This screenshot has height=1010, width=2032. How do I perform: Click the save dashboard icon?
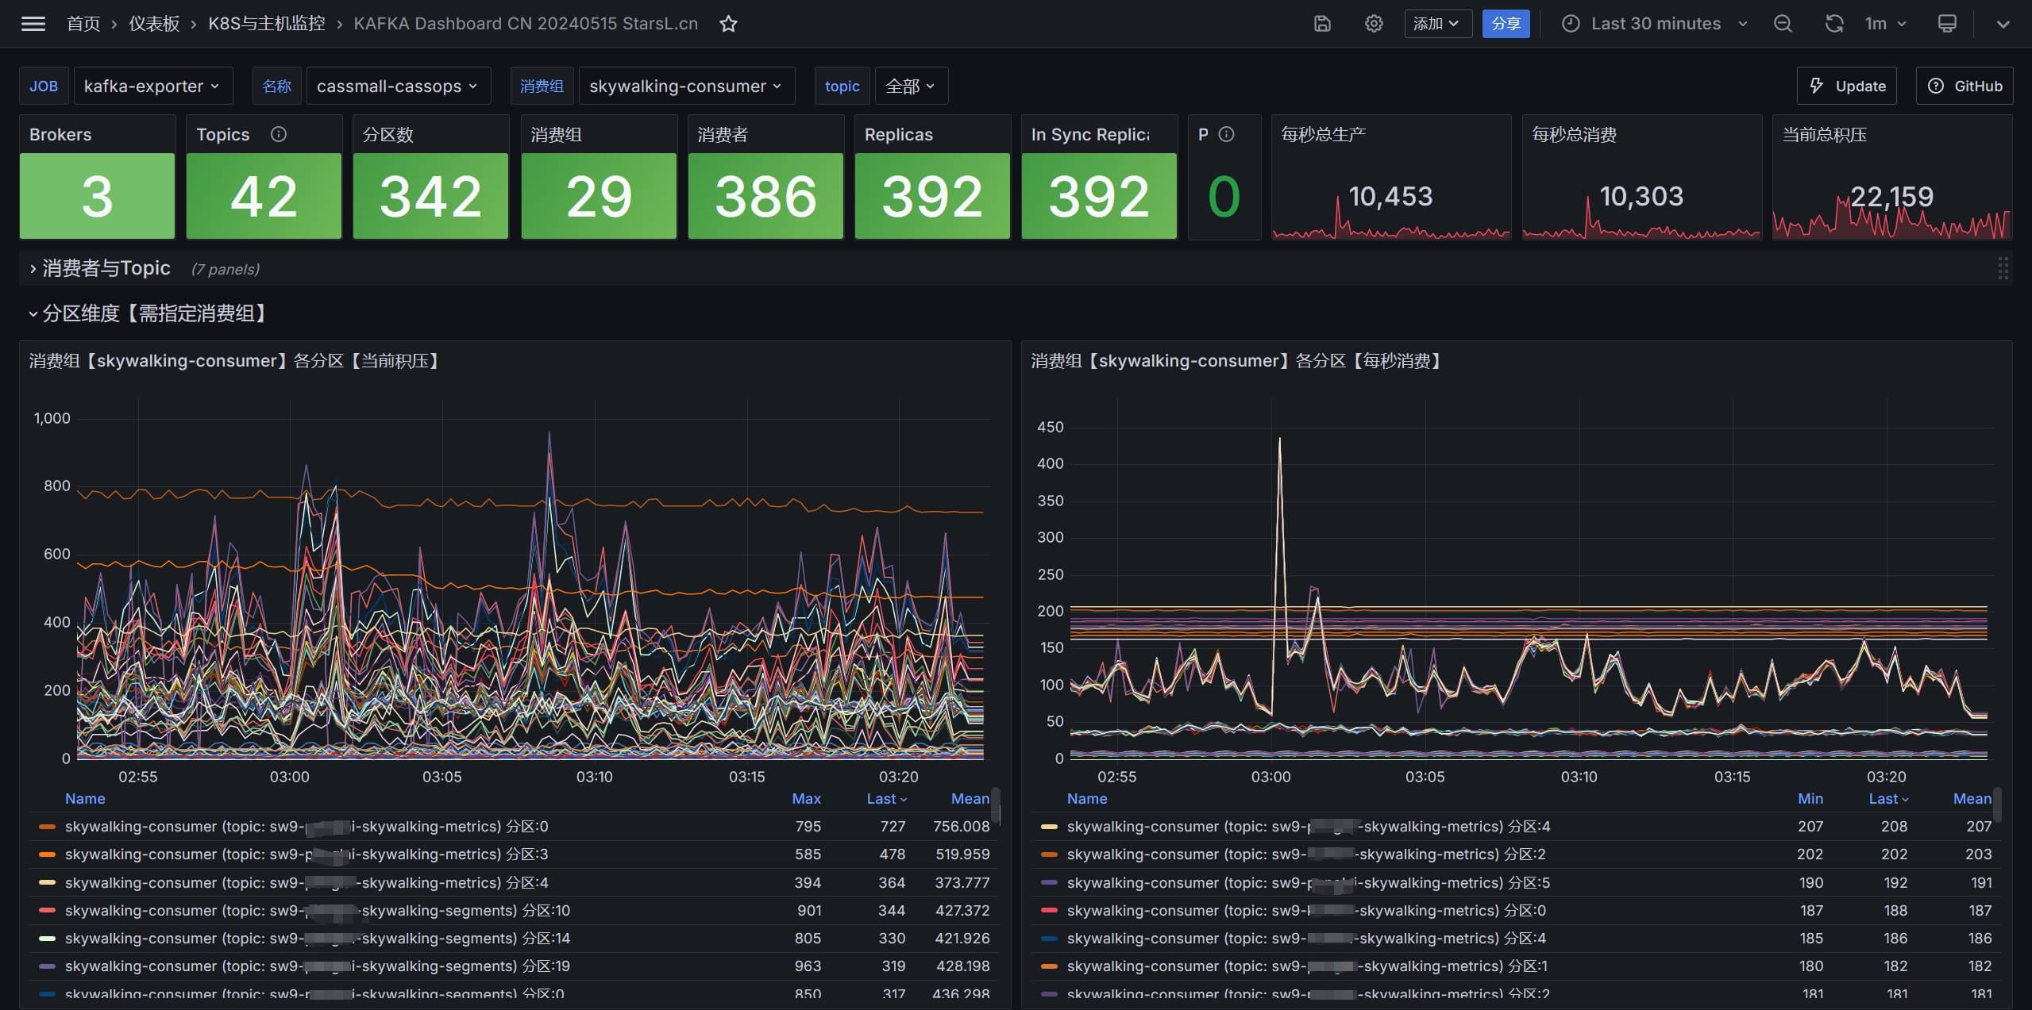click(1322, 24)
